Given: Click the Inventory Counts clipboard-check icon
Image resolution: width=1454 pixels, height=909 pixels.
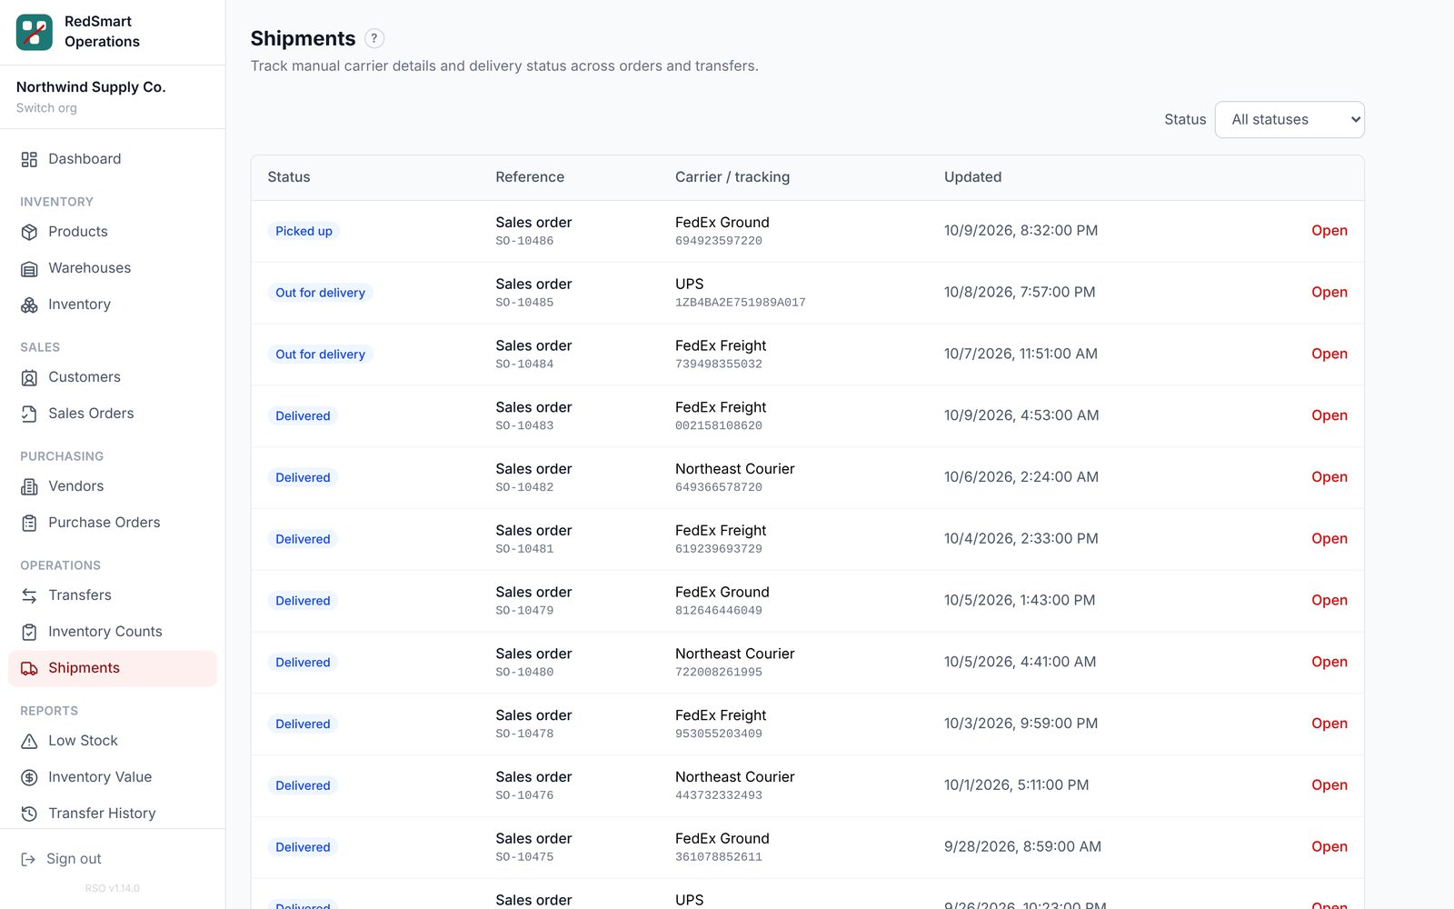Looking at the screenshot, I should [x=29, y=632].
